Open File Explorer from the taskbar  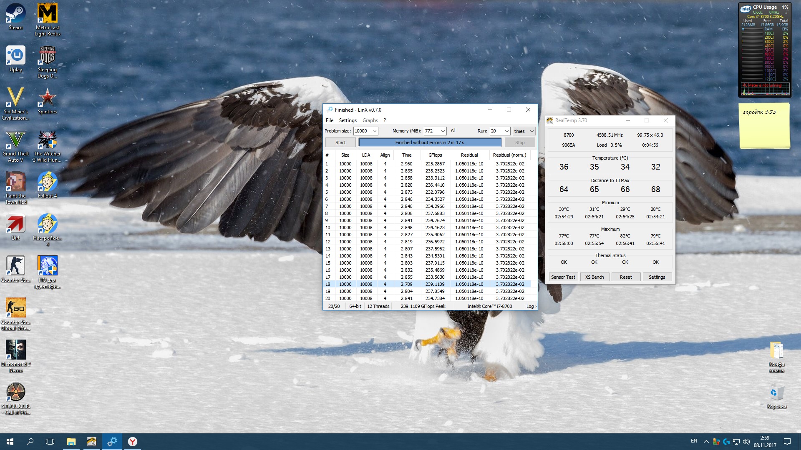[71, 442]
